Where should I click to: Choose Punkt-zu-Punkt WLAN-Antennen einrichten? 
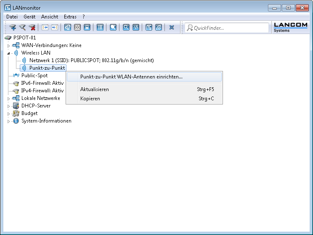tap(131, 77)
